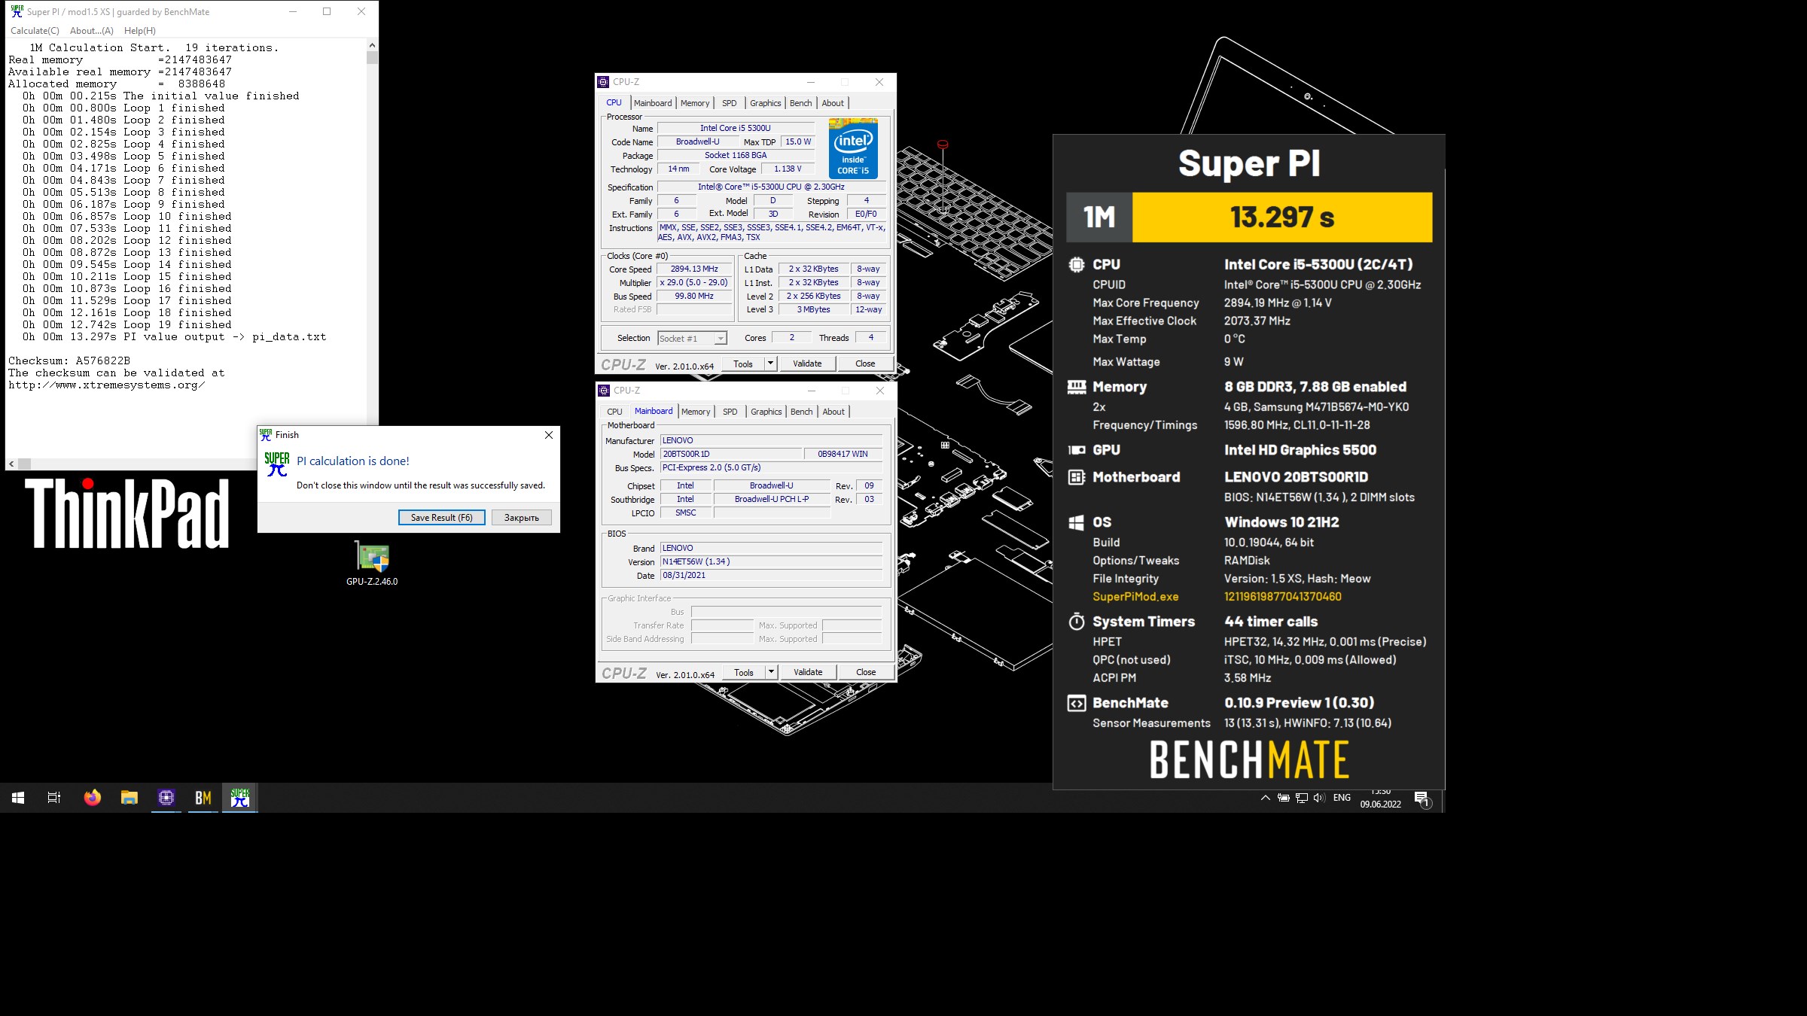The image size is (1807, 1016).
Task: Open battery status tray icon
Action: [1284, 798]
